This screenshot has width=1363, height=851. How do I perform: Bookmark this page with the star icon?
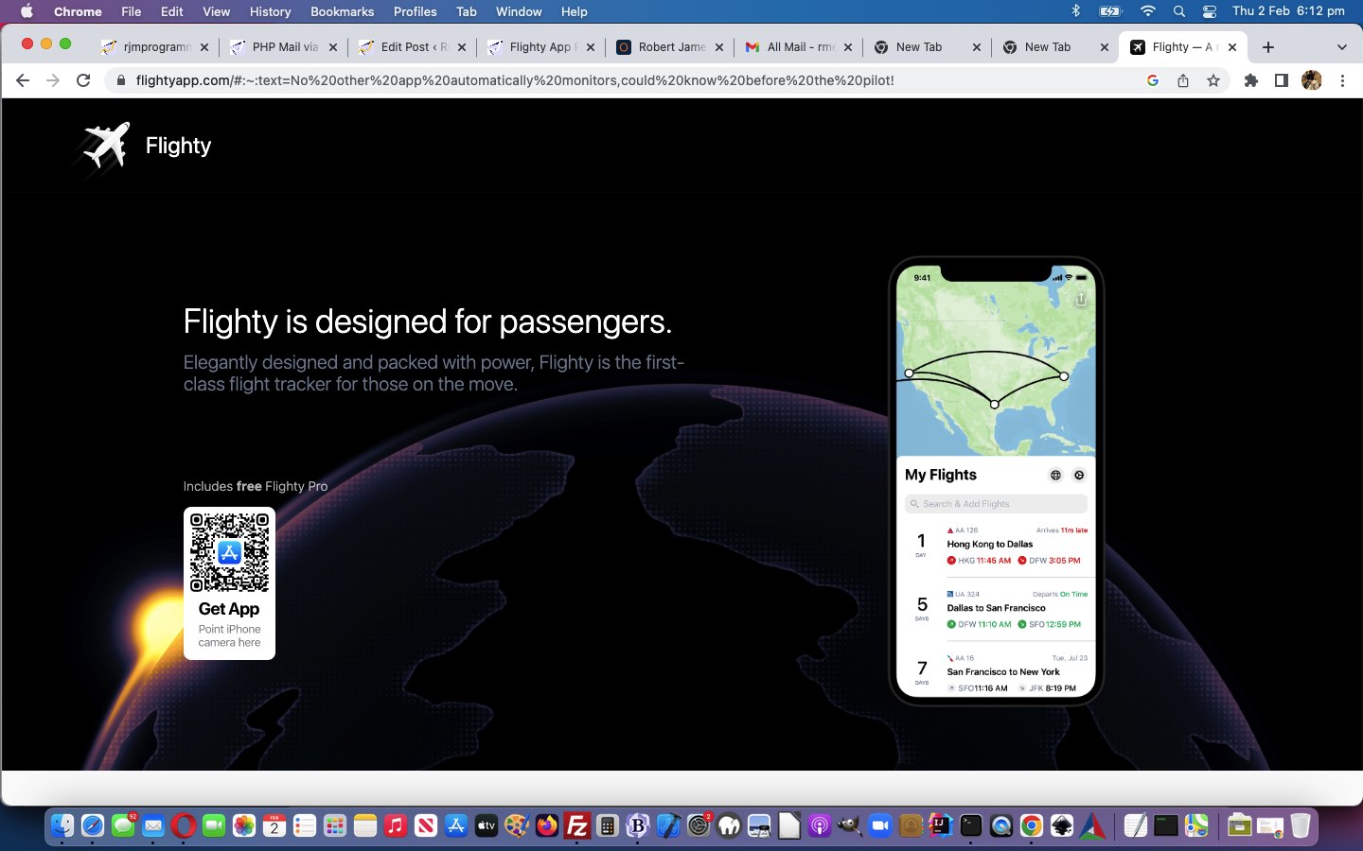point(1213,80)
